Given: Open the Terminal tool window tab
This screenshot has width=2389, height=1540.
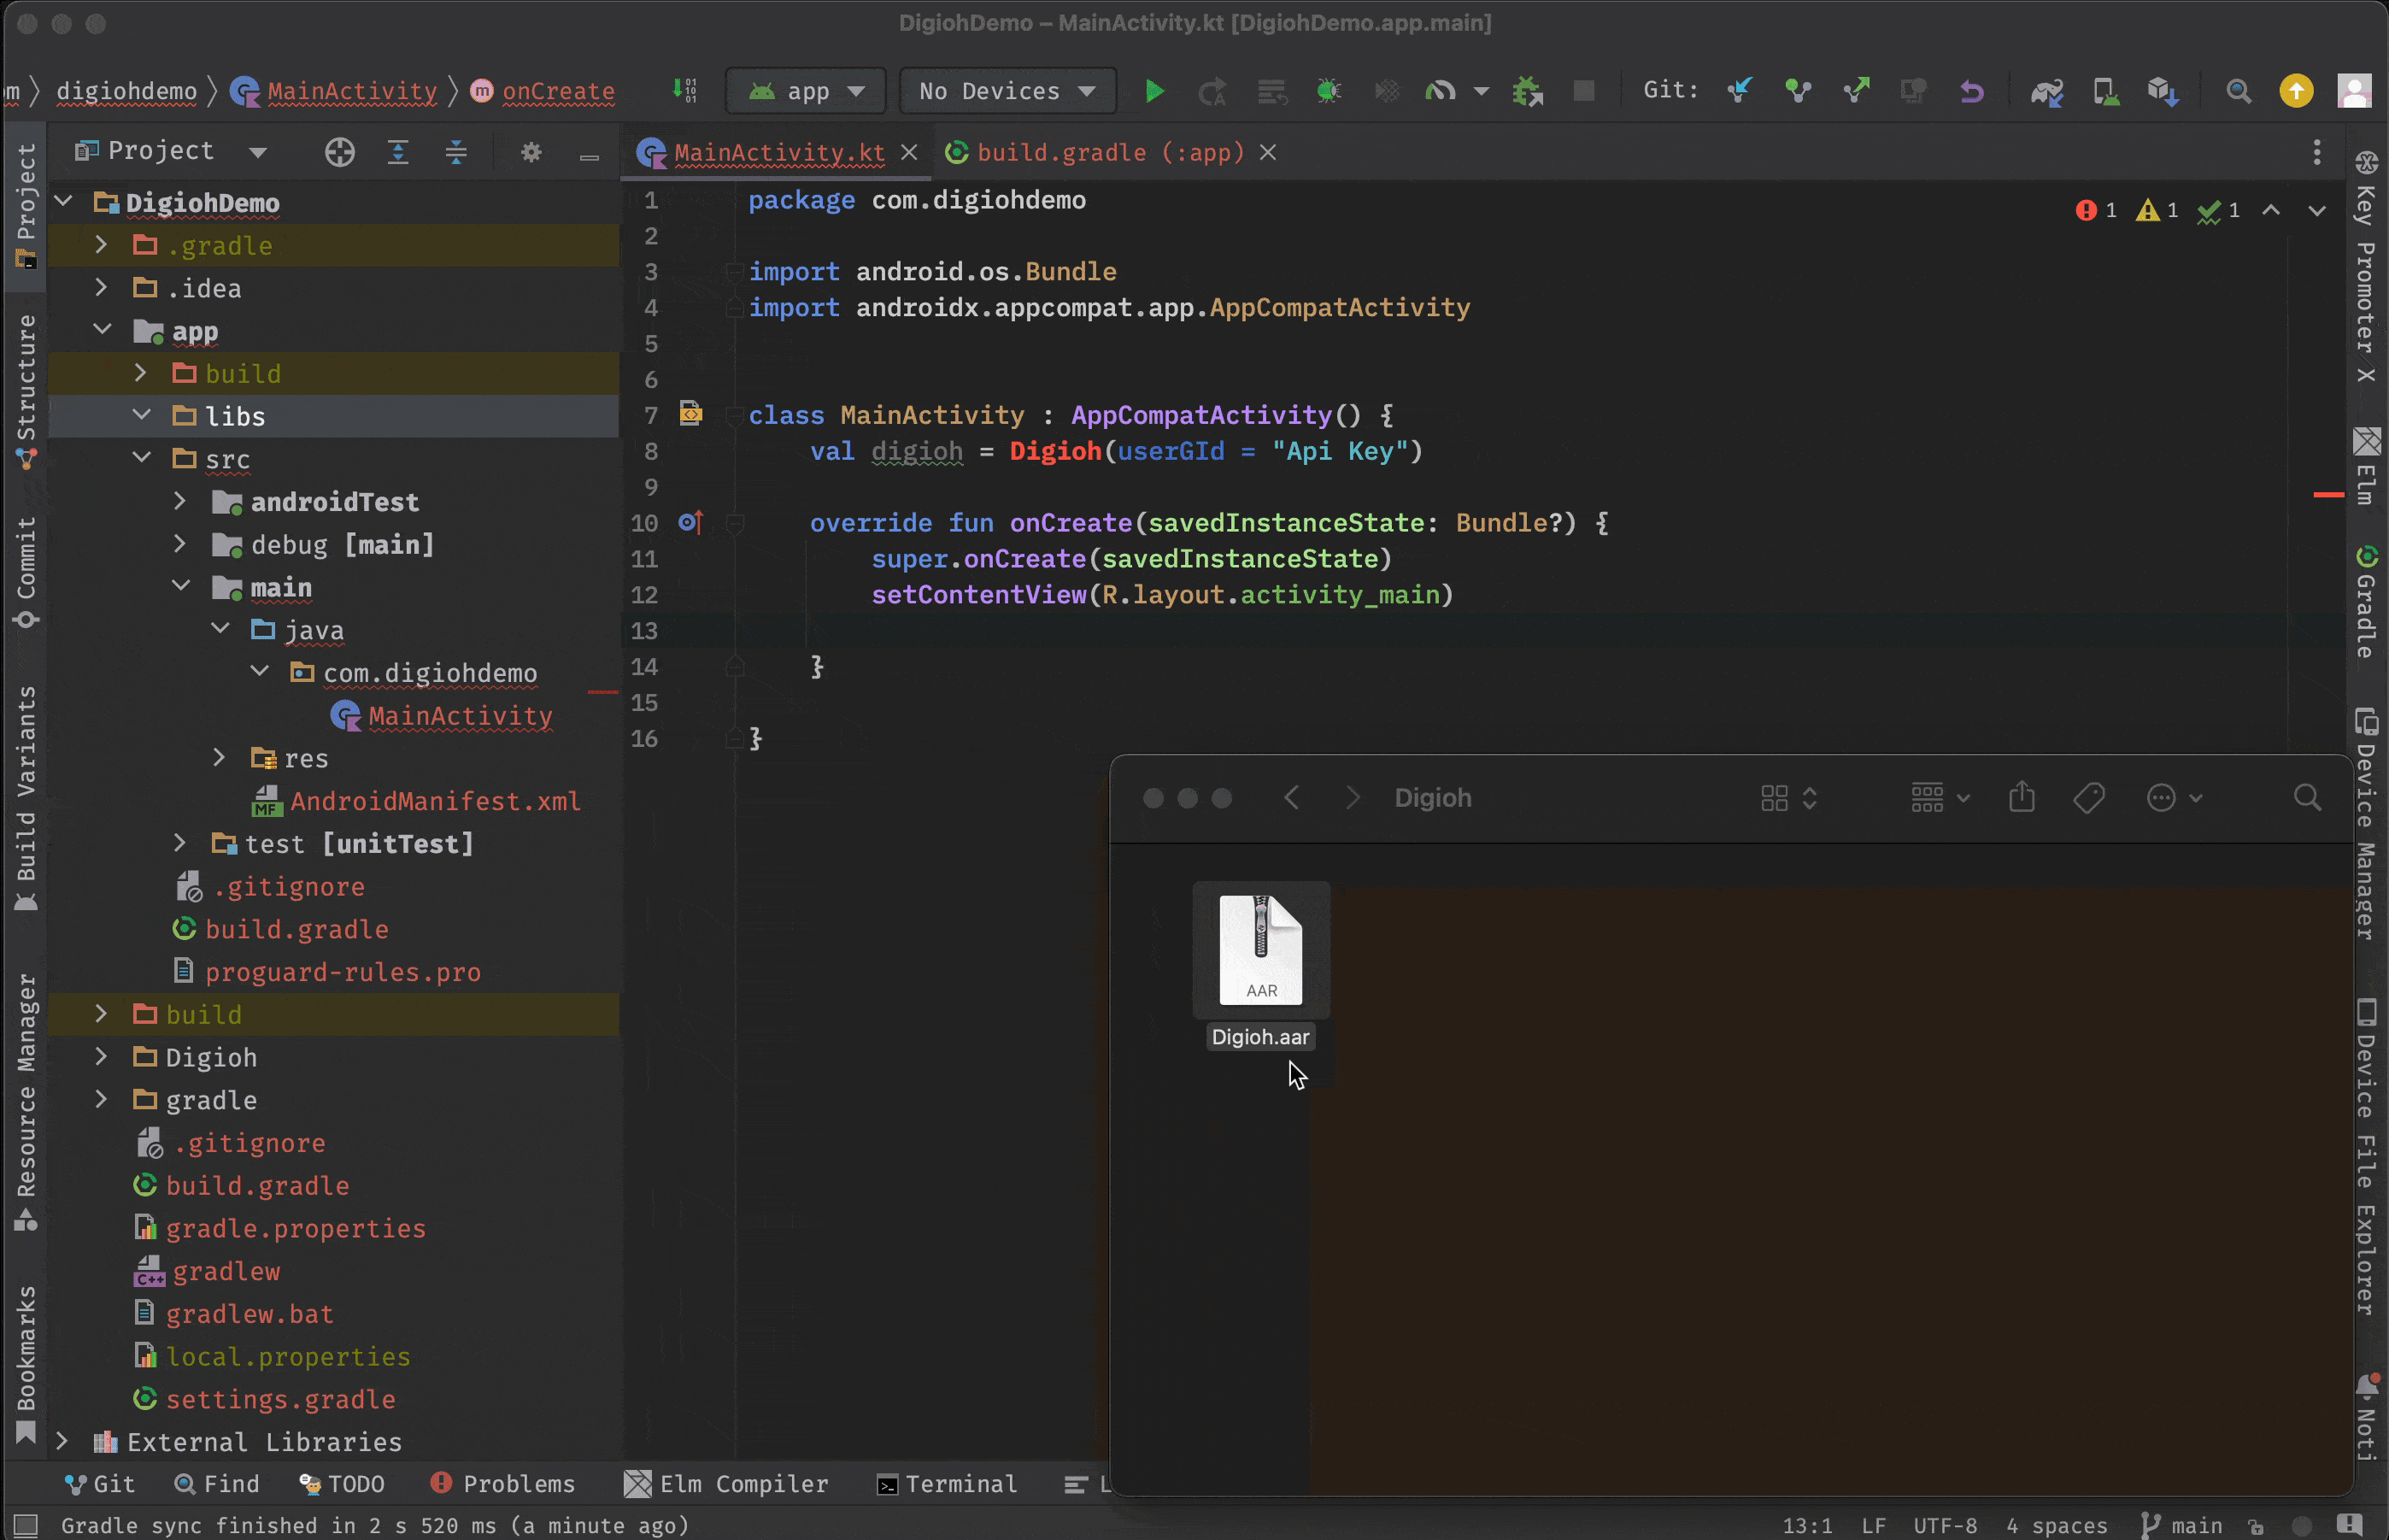Looking at the screenshot, I should 946,1484.
